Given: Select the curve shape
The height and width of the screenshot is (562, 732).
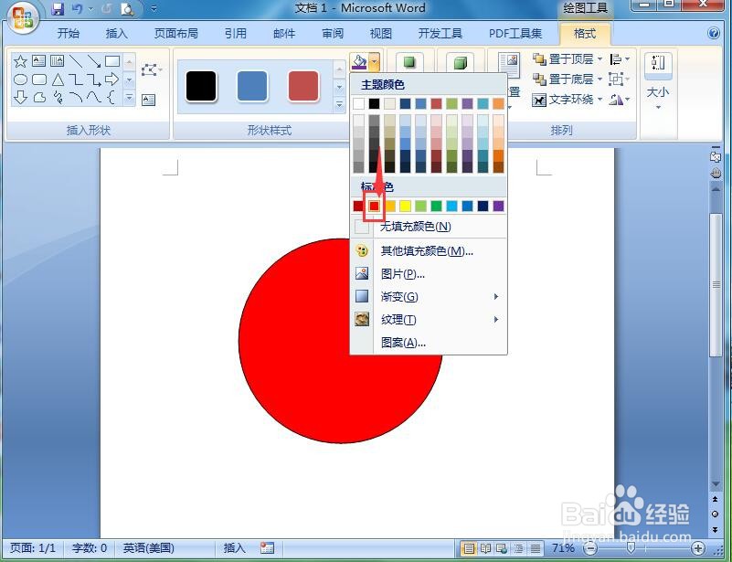Looking at the screenshot, I should pyautogui.click(x=94, y=97).
